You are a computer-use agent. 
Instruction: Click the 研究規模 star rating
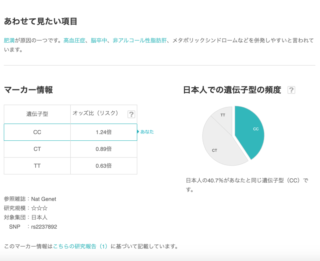click(39, 208)
